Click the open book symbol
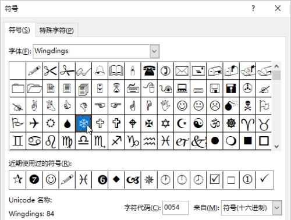This screenshot has height=220, width=291. click(116, 70)
